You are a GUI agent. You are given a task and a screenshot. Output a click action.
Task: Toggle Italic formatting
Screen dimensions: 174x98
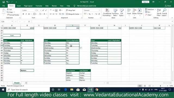pyautogui.click(x=26, y=14)
